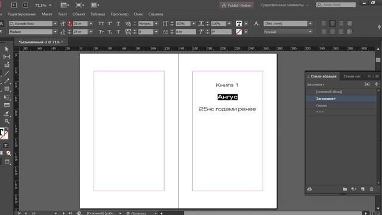Toggle Underline formatting button

(118, 23)
